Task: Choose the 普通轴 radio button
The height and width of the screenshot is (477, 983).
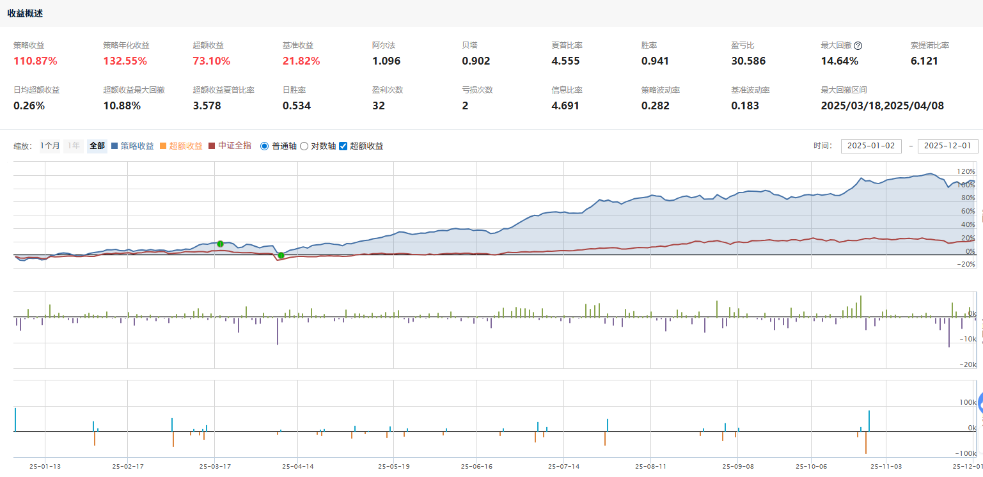Action: click(265, 146)
